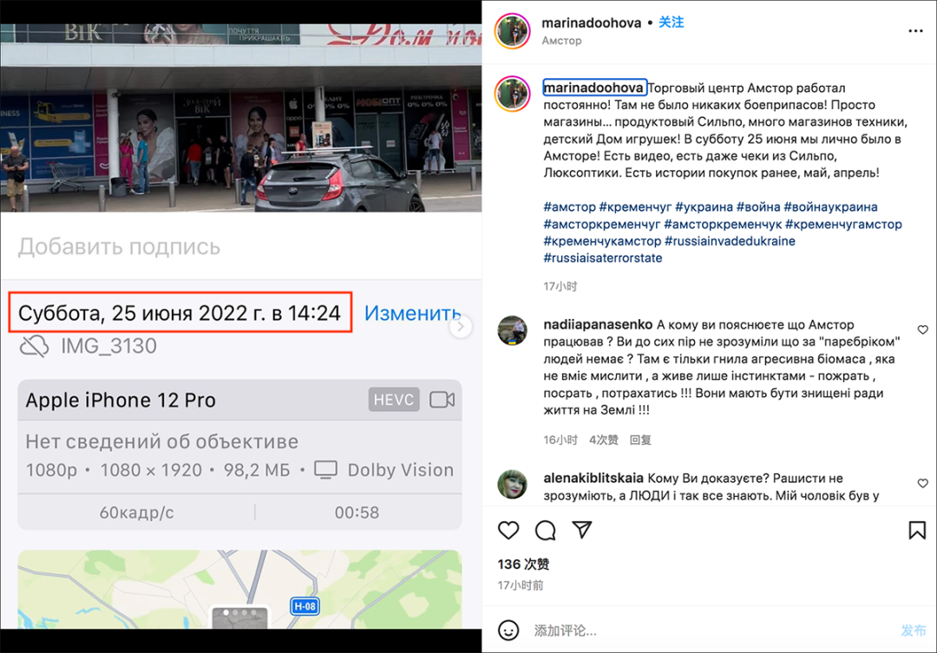This screenshot has width=937, height=653.
Task: Open the #кременчуг hashtag
Action: tap(635, 206)
